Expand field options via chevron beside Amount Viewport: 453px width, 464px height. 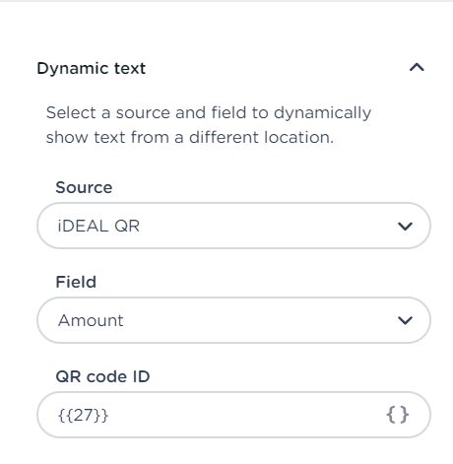pos(405,320)
